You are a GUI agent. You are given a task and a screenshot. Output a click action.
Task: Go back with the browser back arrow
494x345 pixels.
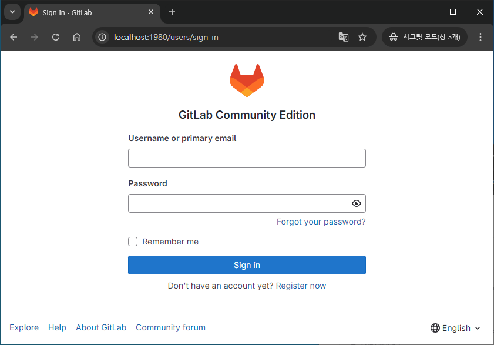pyautogui.click(x=14, y=37)
